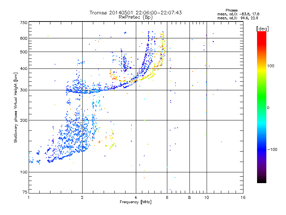This screenshot has height=215, width=286.
Task: Click the y-axis tick label 300
Action: [x=24, y=90]
